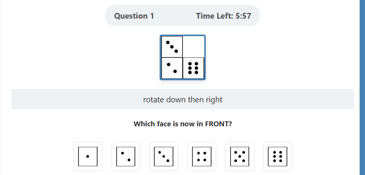The image size is (365, 175).
Task: Click the Time Left label
Action: pyautogui.click(x=215, y=16)
